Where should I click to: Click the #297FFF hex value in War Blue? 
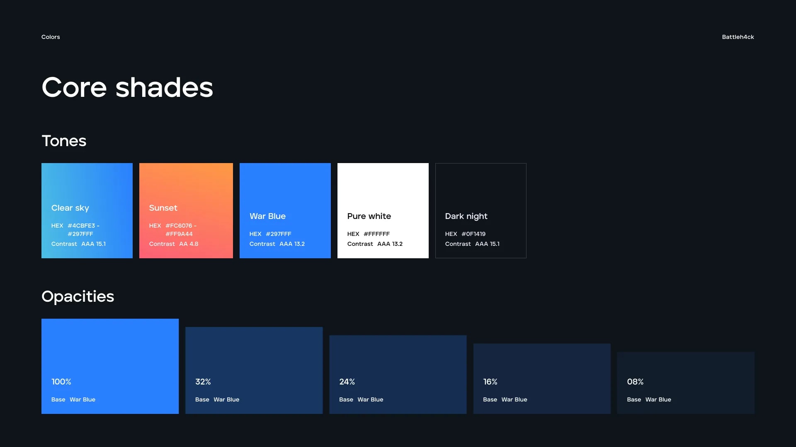(x=279, y=234)
